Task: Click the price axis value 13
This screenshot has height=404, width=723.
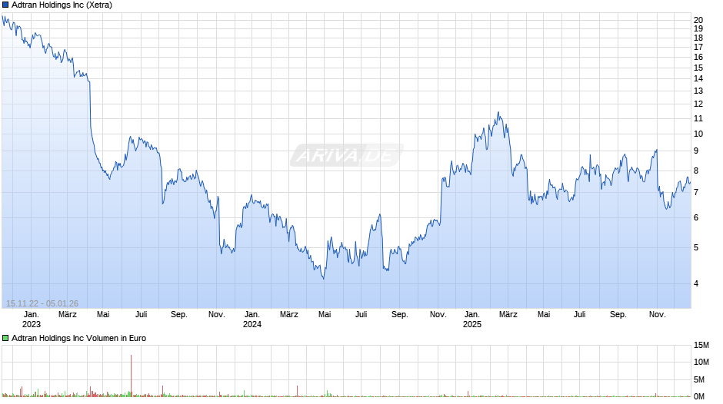Action: pyautogui.click(x=698, y=91)
